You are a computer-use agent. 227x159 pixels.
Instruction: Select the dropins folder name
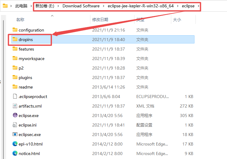[26, 40]
